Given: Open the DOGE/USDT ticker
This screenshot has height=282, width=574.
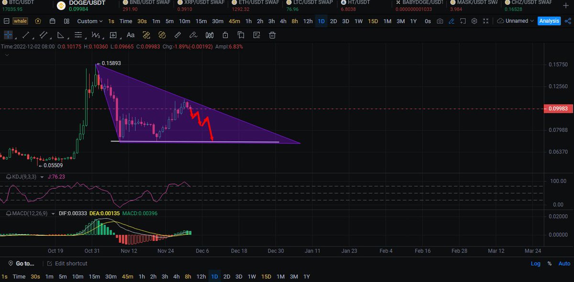Looking at the screenshot, I should 80,6.
